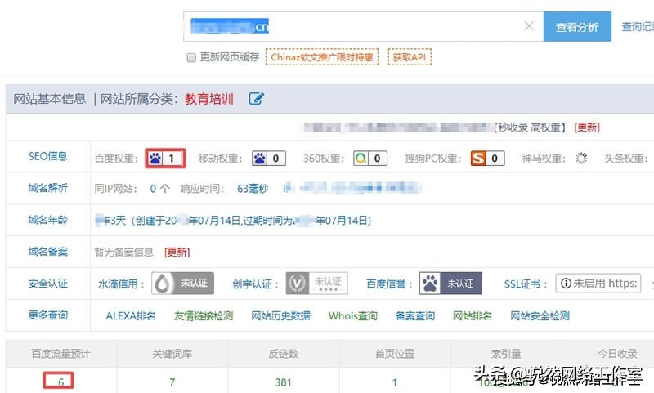Open 友情链接检测 link
Viewport: 654px width, 393px height.
coord(203,316)
